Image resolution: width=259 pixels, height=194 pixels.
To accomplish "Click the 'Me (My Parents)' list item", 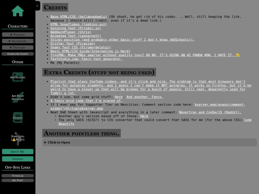I will pos(65,63).
